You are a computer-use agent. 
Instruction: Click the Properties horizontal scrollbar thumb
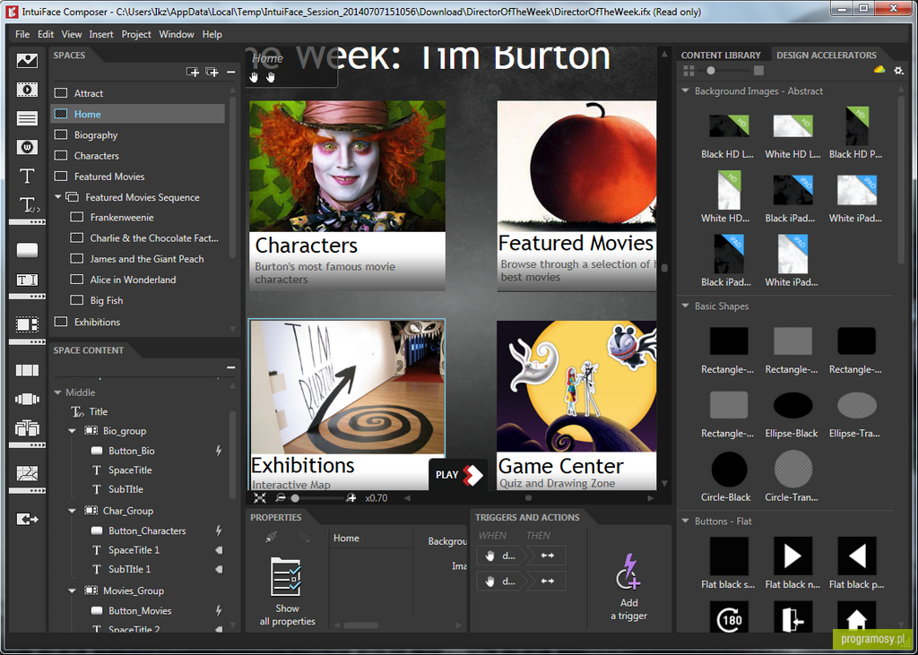(x=360, y=625)
